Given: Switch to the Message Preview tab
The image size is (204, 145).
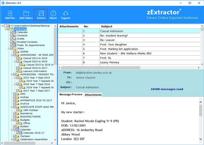Looking at the screenshot, I should point(71,94).
